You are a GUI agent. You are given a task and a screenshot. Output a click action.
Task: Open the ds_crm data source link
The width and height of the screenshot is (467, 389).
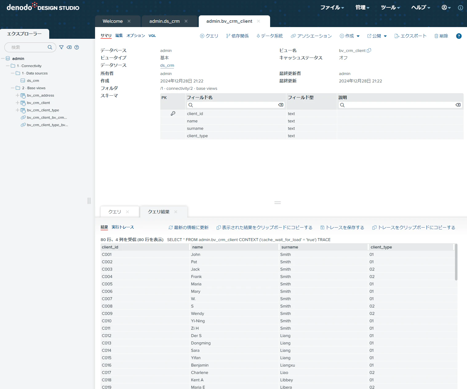[167, 65]
